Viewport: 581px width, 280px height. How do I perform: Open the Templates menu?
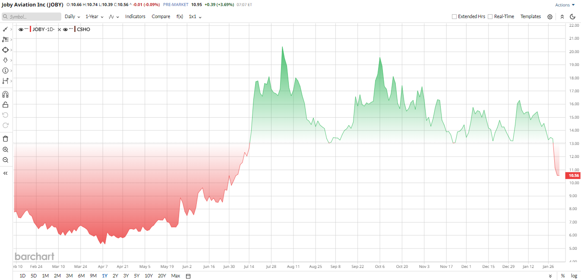pos(530,16)
